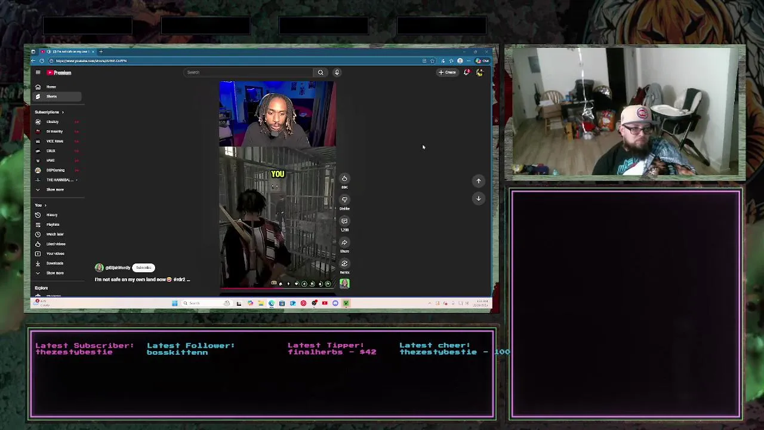Click the ElijahWordly channel avatar
The width and height of the screenshot is (764, 430).
tap(99, 268)
